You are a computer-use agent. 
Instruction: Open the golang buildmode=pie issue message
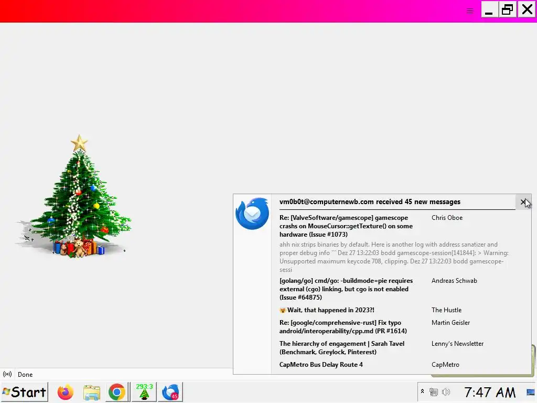346,289
